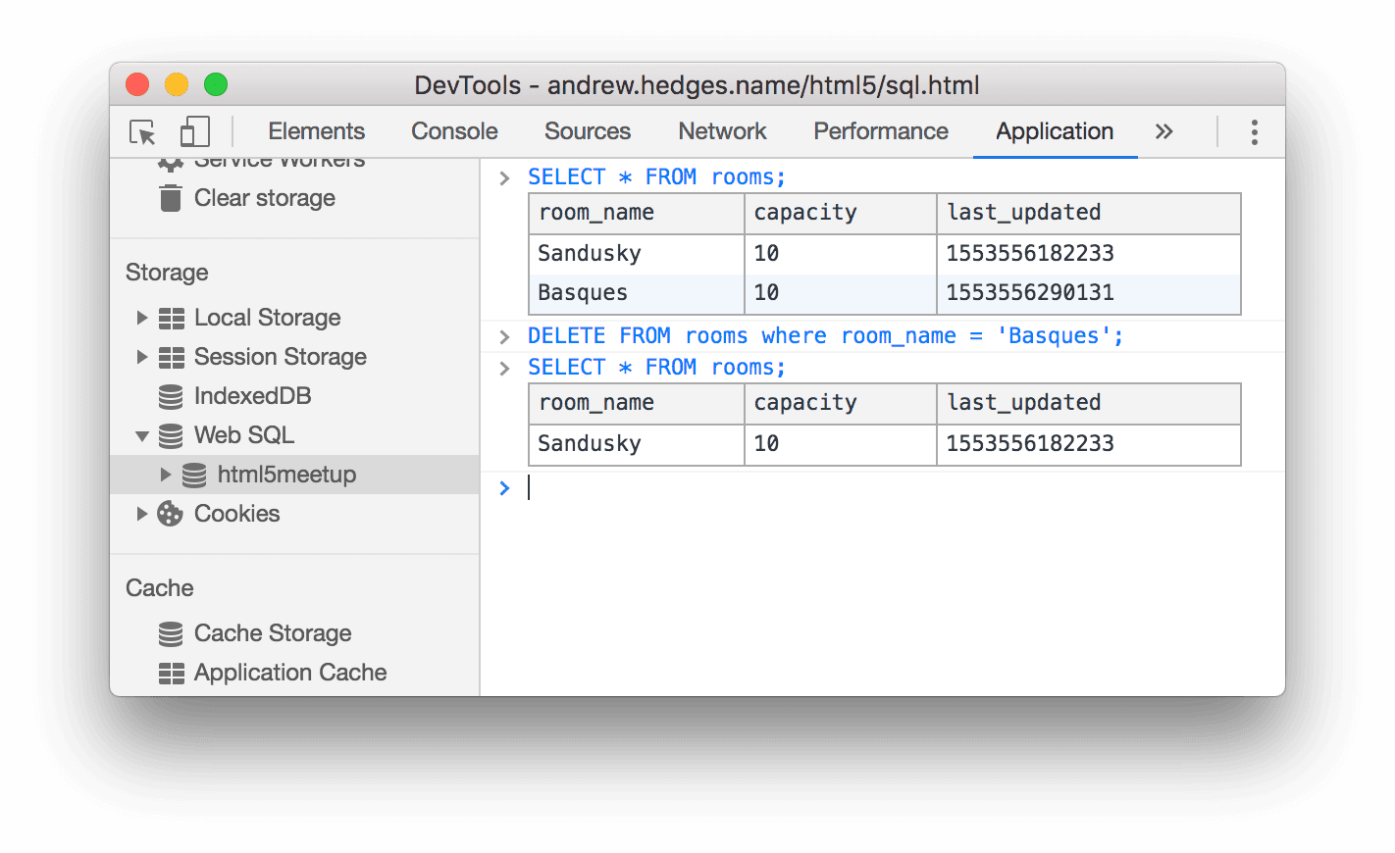Click the Cache Storage icon
Viewport: 1395px width, 853px height.
point(170,633)
